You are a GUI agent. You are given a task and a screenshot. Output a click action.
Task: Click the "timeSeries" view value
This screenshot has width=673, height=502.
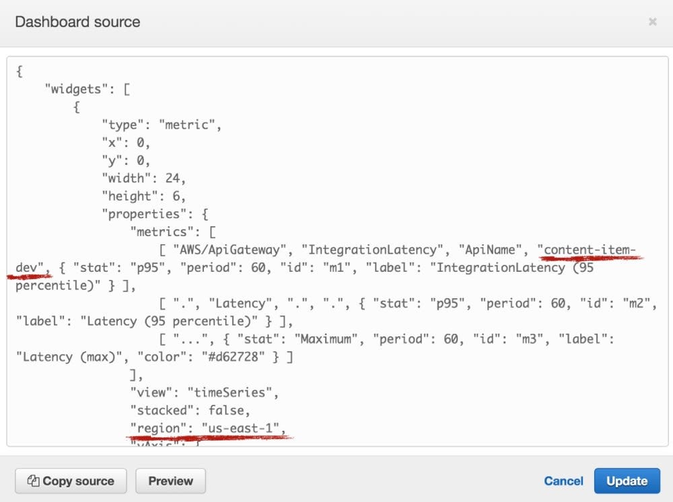[229, 392]
